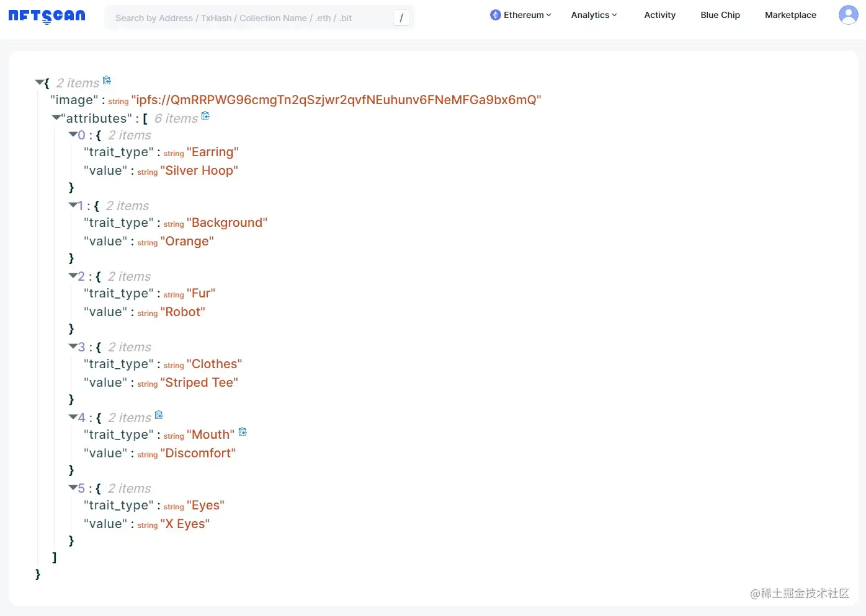This screenshot has width=866, height=616.
Task: Select the "Orange" value
Action: point(187,241)
